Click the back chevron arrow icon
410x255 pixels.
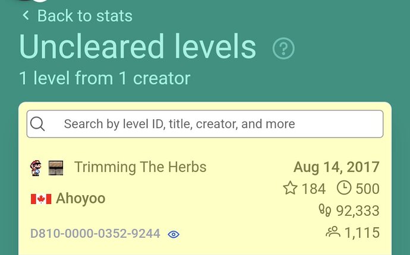pyautogui.click(x=26, y=15)
